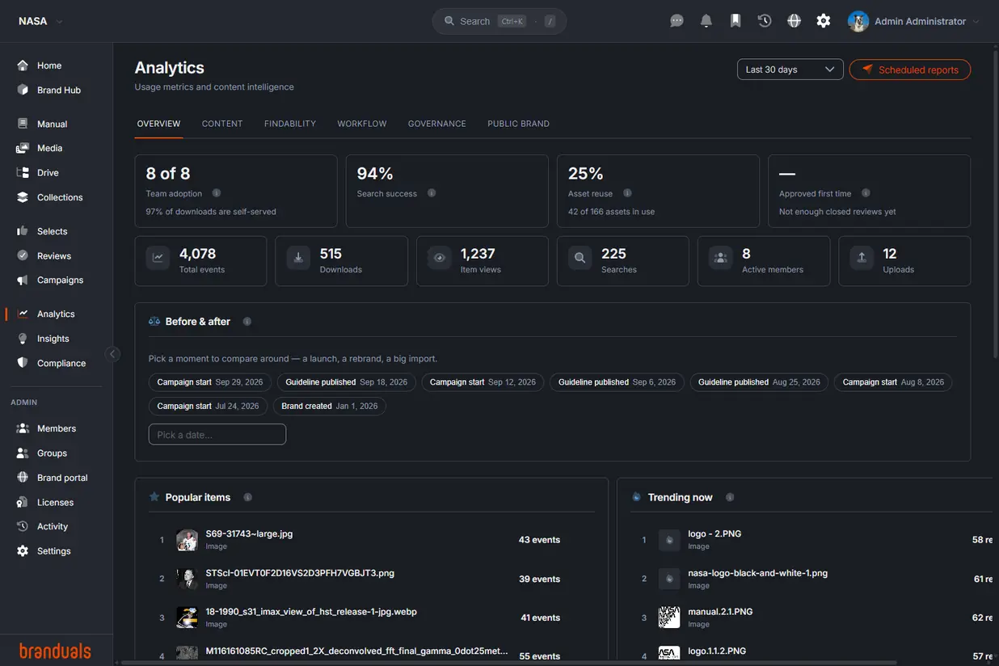The image size is (999, 666).
Task: Click info icon next to Approved first time
Action: pos(866,193)
